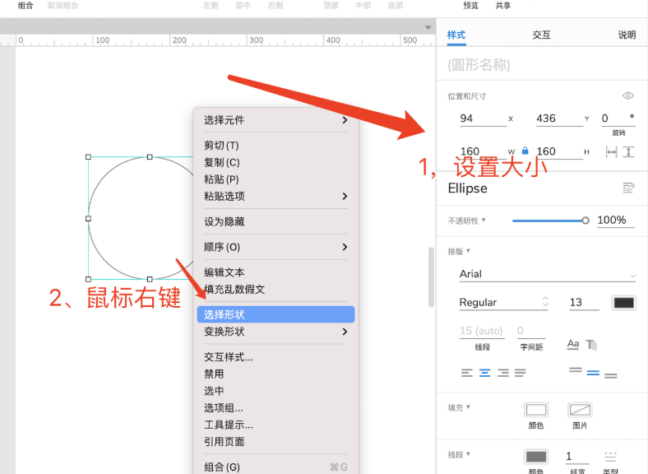Choose 设为隐藏 in context menu
Viewport: 648px width, 474px height.
275,221
